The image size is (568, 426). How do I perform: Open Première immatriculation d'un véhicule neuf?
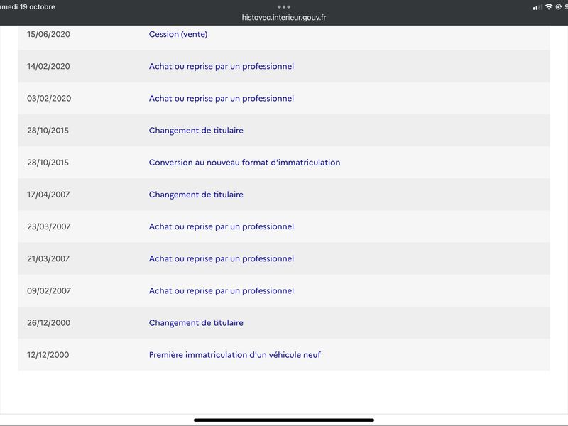[283, 354]
